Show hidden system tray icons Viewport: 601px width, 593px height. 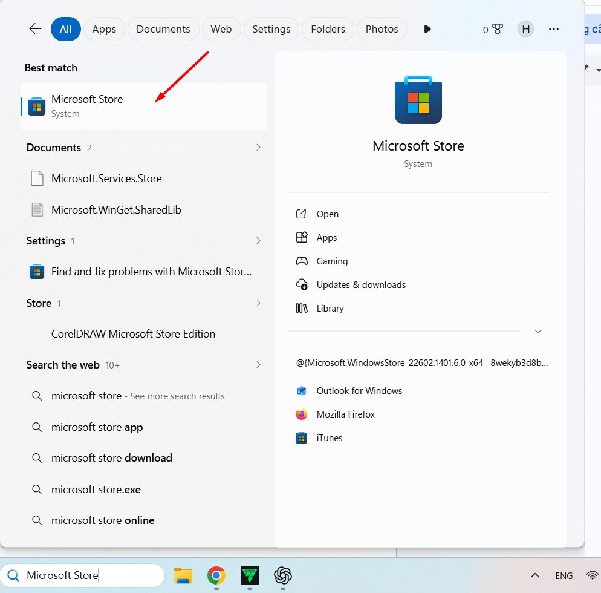click(x=535, y=575)
